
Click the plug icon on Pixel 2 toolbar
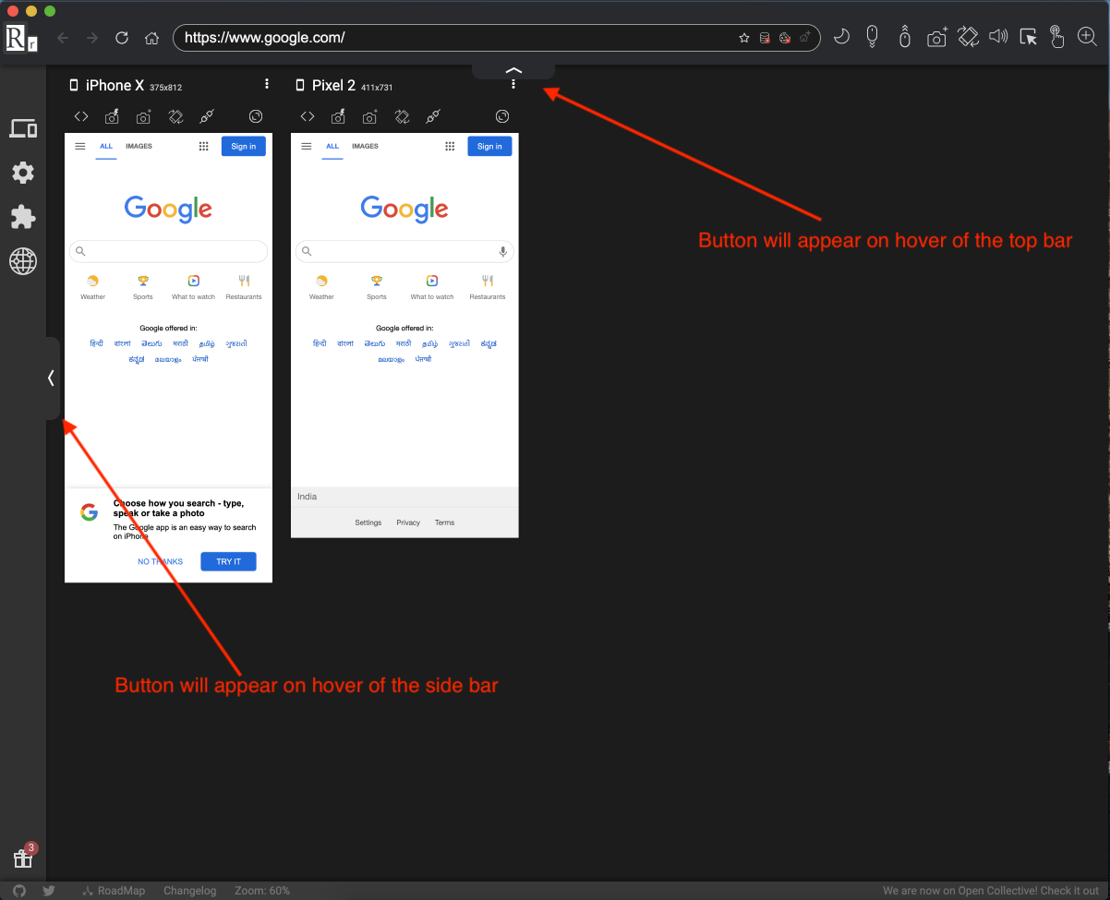(433, 116)
